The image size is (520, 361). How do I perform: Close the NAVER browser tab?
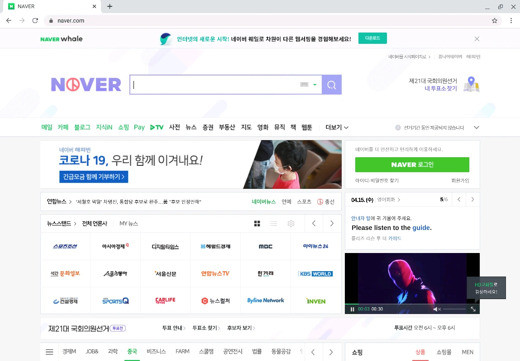94,6
